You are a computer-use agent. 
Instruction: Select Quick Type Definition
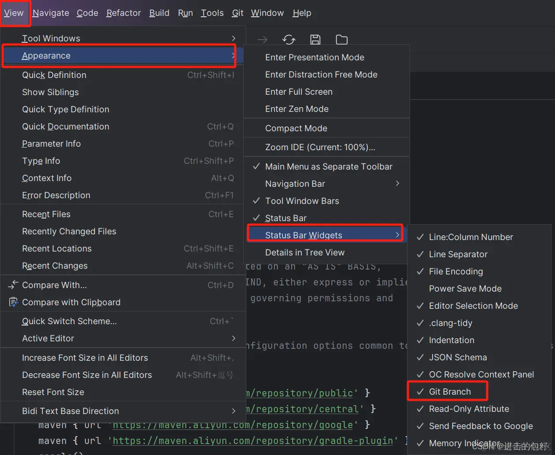coord(122,109)
